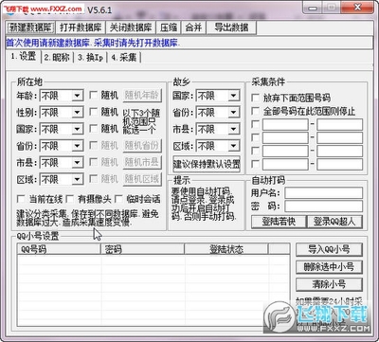Open database with 打开数据库 button
Image resolution: width=379 pixels, height=342 pixels.
(x=81, y=27)
